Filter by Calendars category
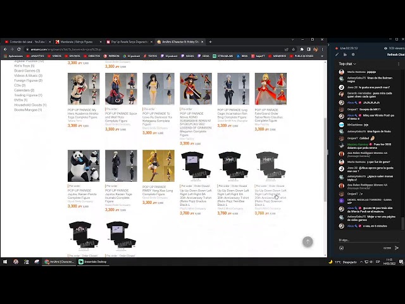This screenshot has height=304, width=405. (x=24, y=90)
